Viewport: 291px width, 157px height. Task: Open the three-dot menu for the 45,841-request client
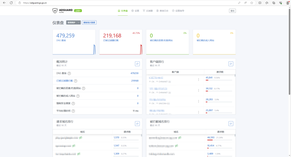tap(198, 79)
